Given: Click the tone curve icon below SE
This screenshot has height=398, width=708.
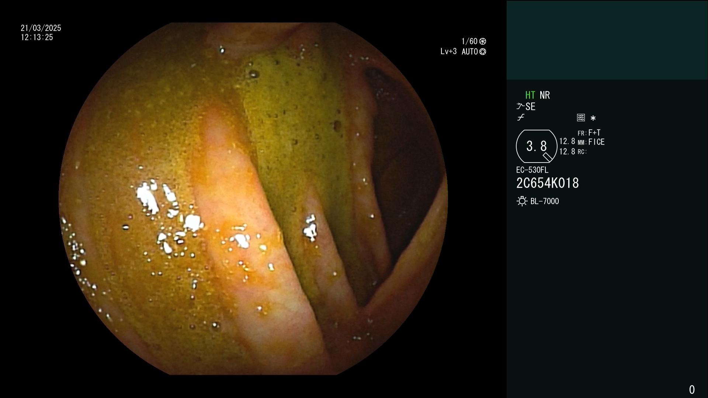Looking at the screenshot, I should [x=521, y=118].
